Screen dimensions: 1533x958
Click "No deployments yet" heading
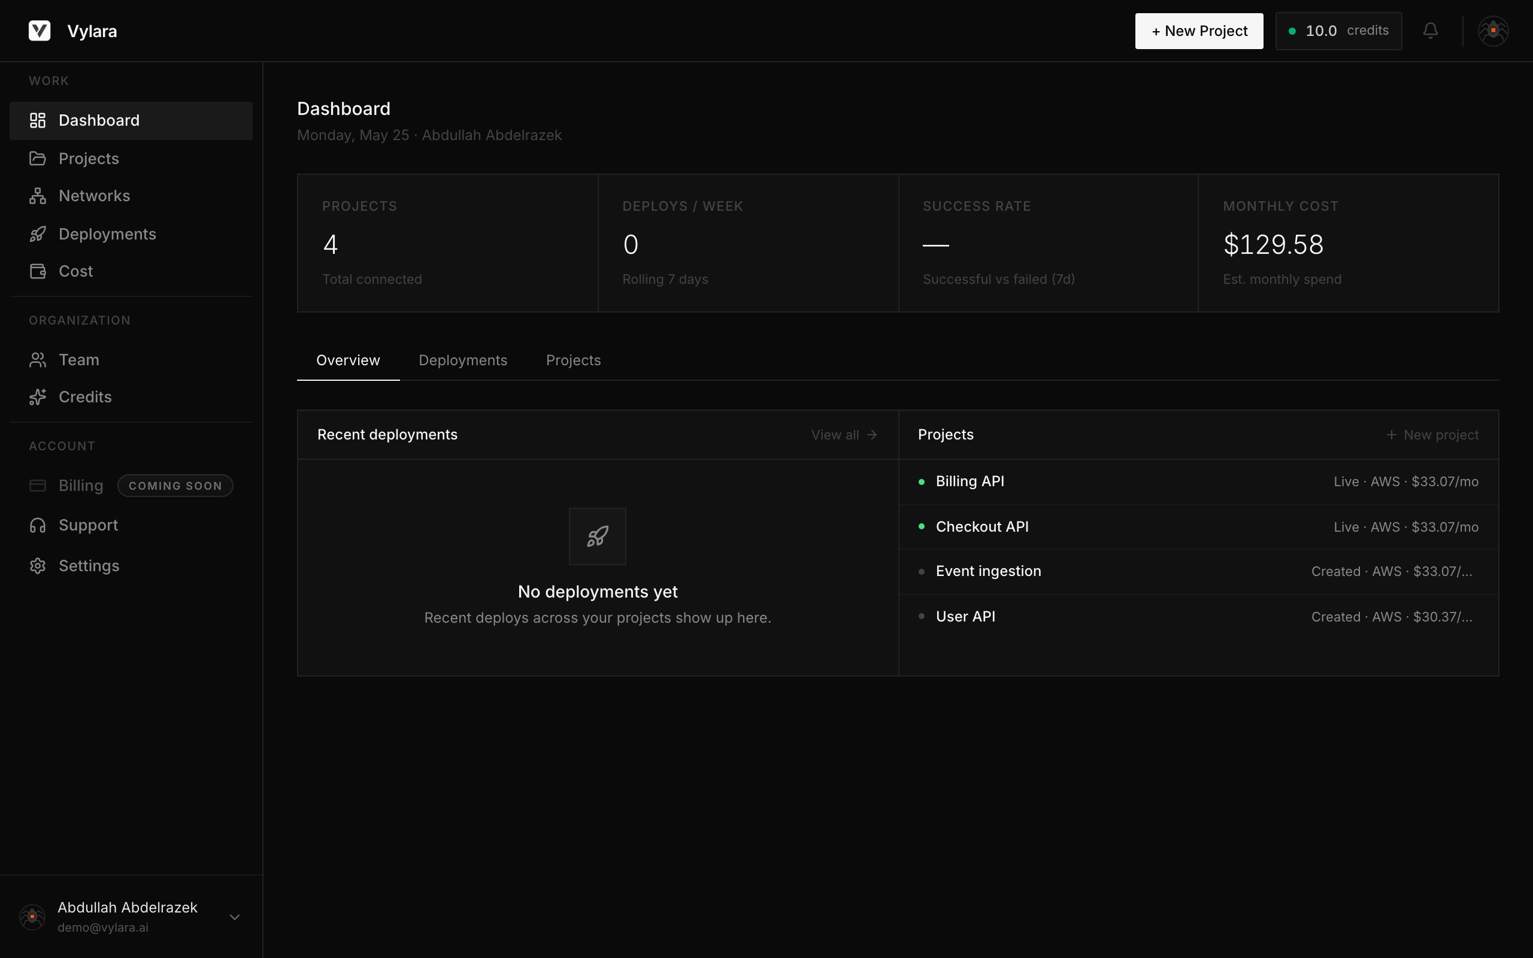pyautogui.click(x=598, y=592)
